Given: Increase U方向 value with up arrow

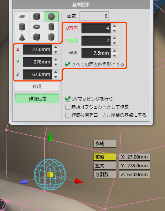Looking at the screenshot, I should [114, 26].
